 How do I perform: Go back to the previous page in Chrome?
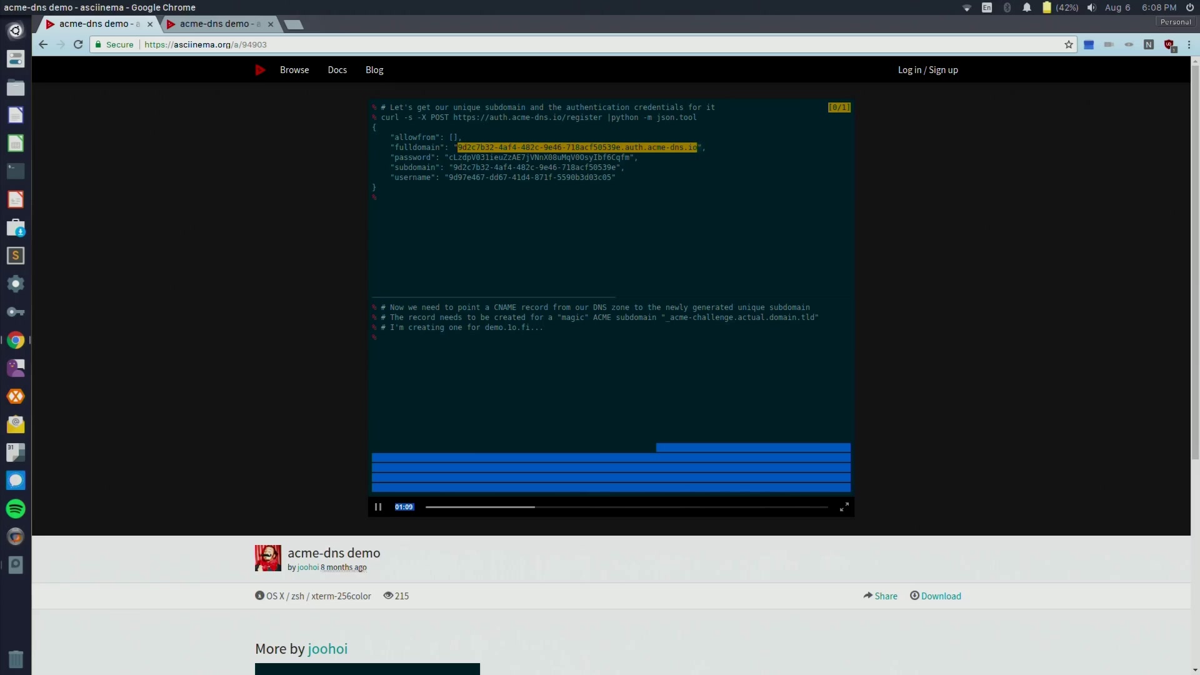coord(42,44)
